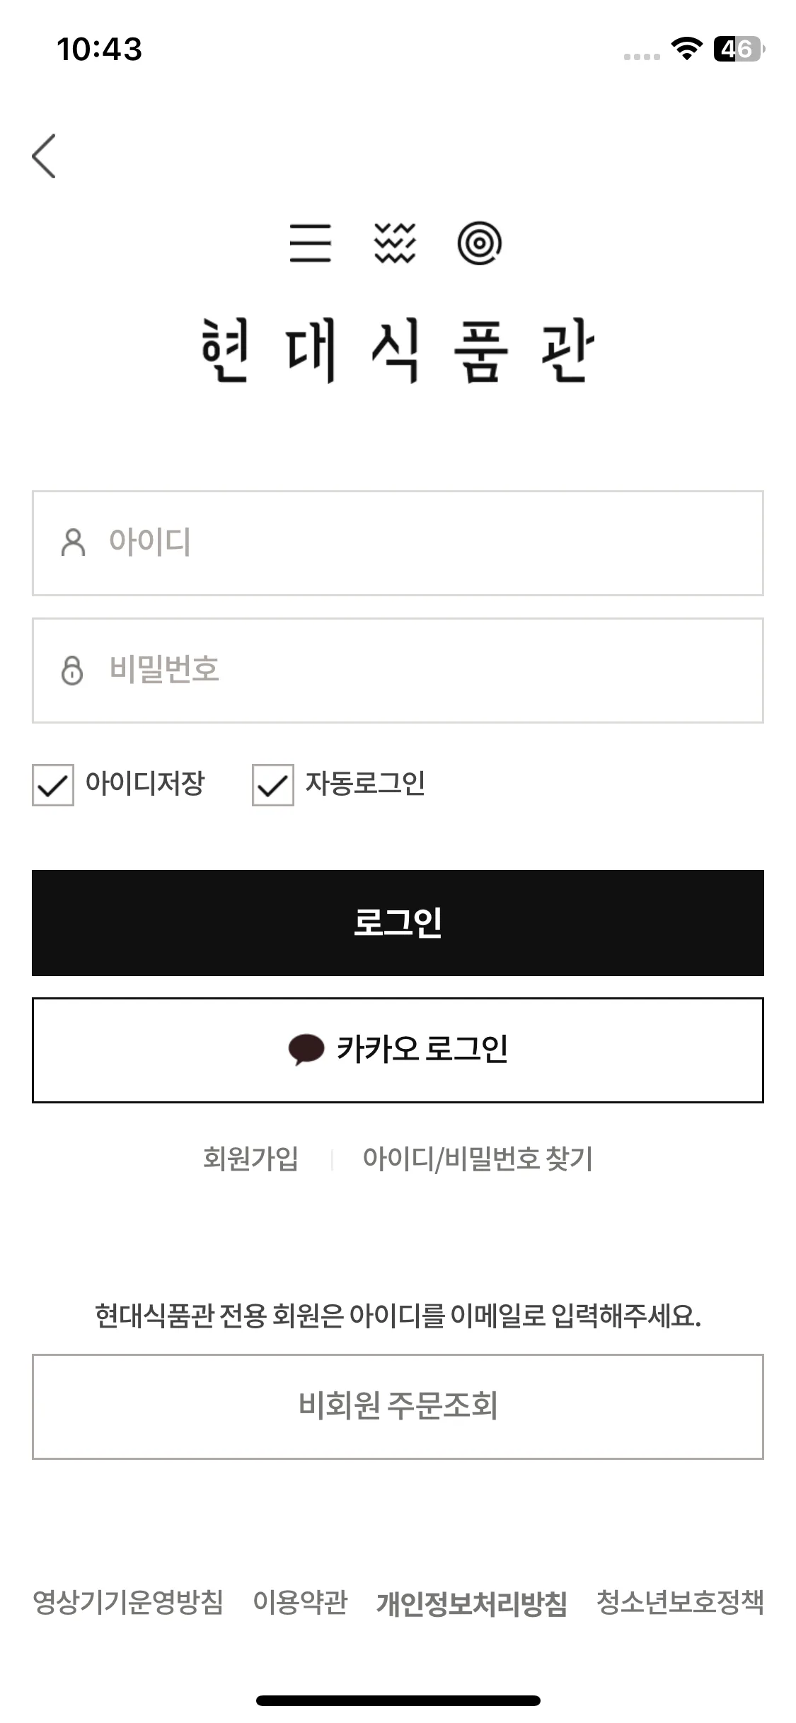
Task: Uncheck the 자동로그인 checkbox
Action: (273, 784)
